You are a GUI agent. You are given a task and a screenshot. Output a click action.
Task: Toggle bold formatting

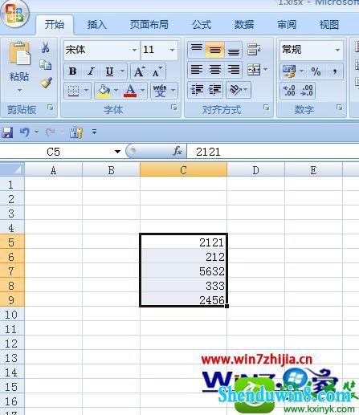(73, 71)
